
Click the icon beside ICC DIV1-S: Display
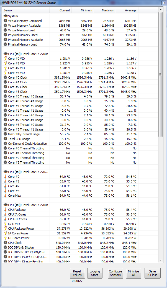[x=5, y=247]
